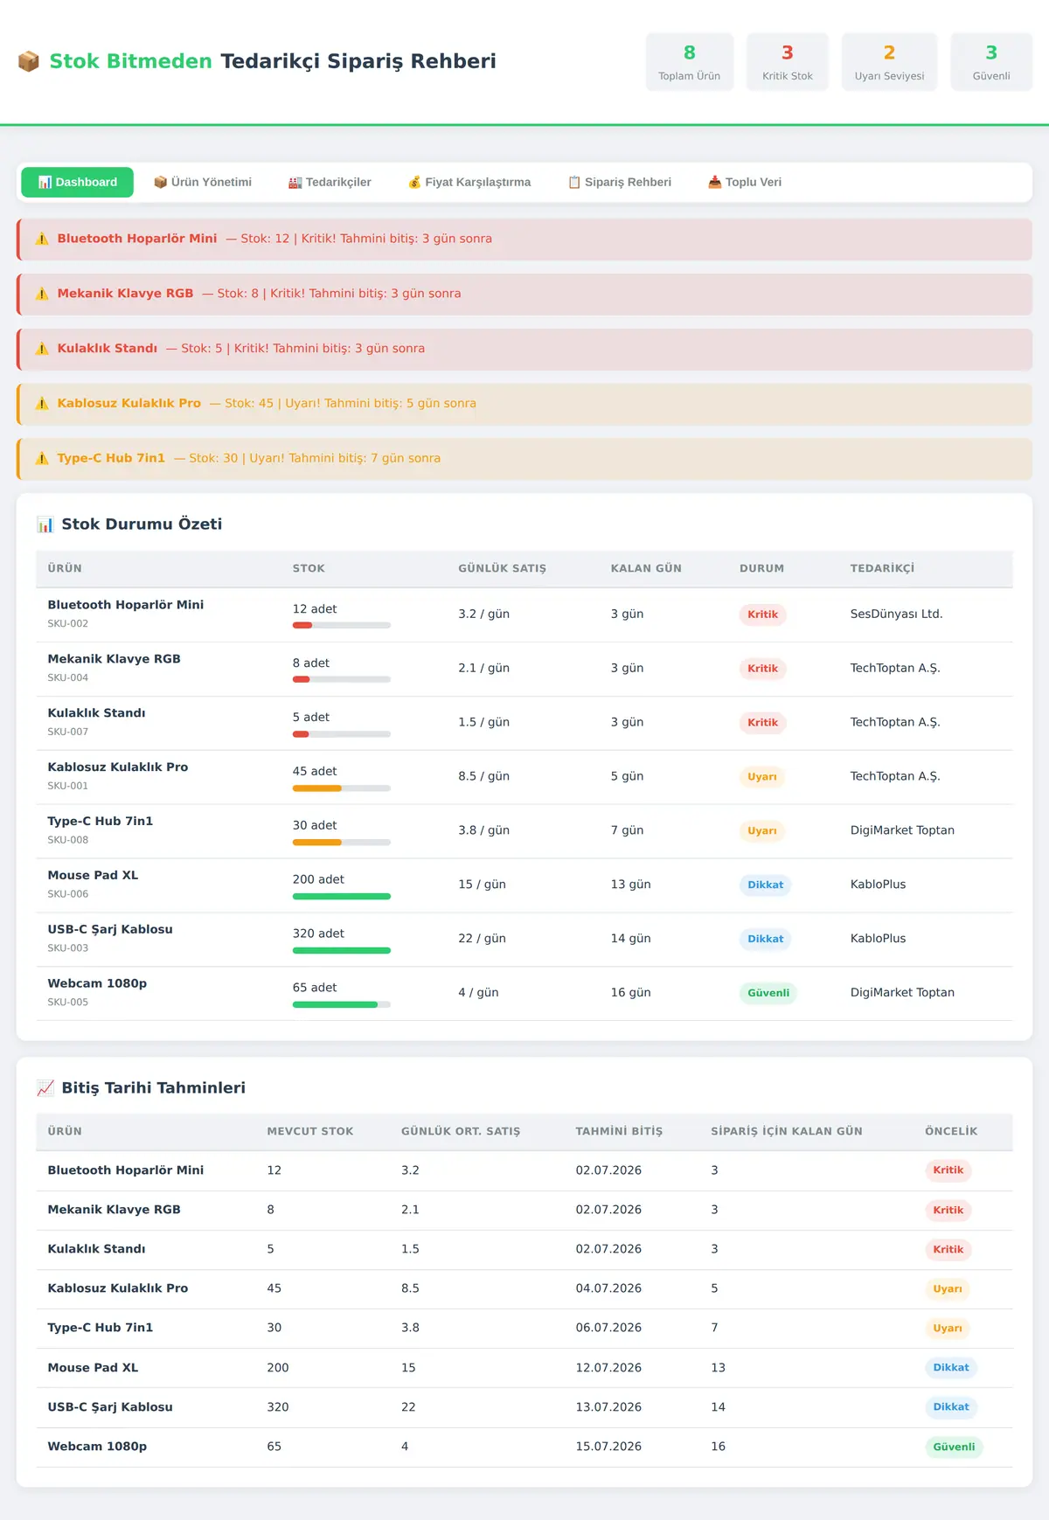The height and width of the screenshot is (1520, 1049).
Task: Click trend chart icon beside Bitiş Tarihi Tahminleri
Action: pyautogui.click(x=45, y=1088)
